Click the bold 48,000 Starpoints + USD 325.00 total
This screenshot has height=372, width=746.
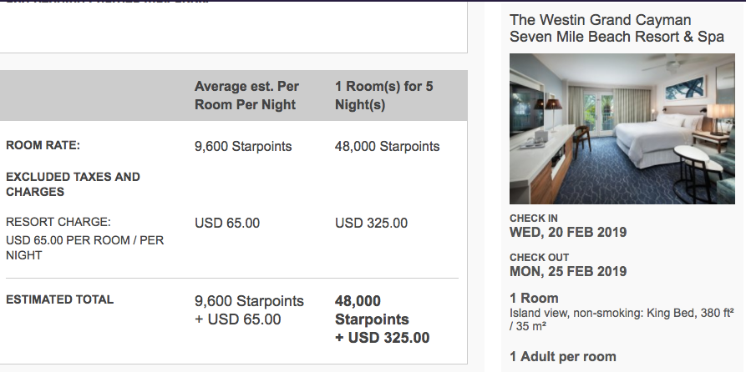pos(382,319)
